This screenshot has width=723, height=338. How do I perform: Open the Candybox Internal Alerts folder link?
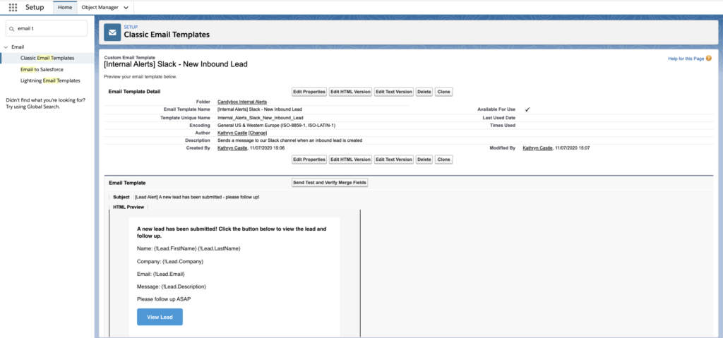coord(242,102)
